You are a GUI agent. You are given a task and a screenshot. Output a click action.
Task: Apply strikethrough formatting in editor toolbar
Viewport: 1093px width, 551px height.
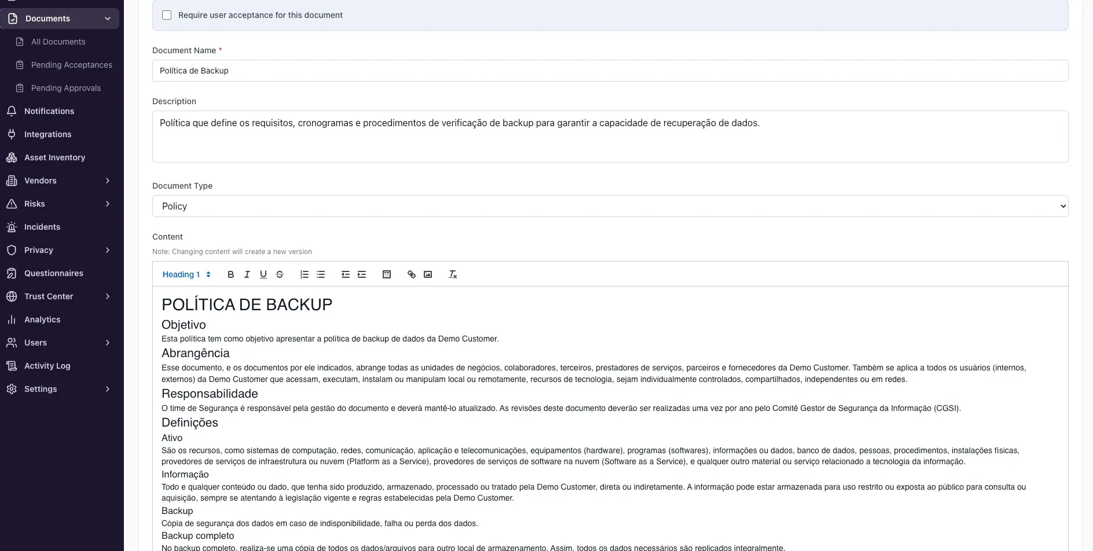coord(279,274)
